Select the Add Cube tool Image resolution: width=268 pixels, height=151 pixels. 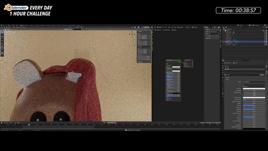pyautogui.click(x=2, y=55)
